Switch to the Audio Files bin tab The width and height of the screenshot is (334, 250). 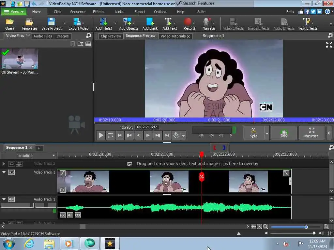coord(43,36)
